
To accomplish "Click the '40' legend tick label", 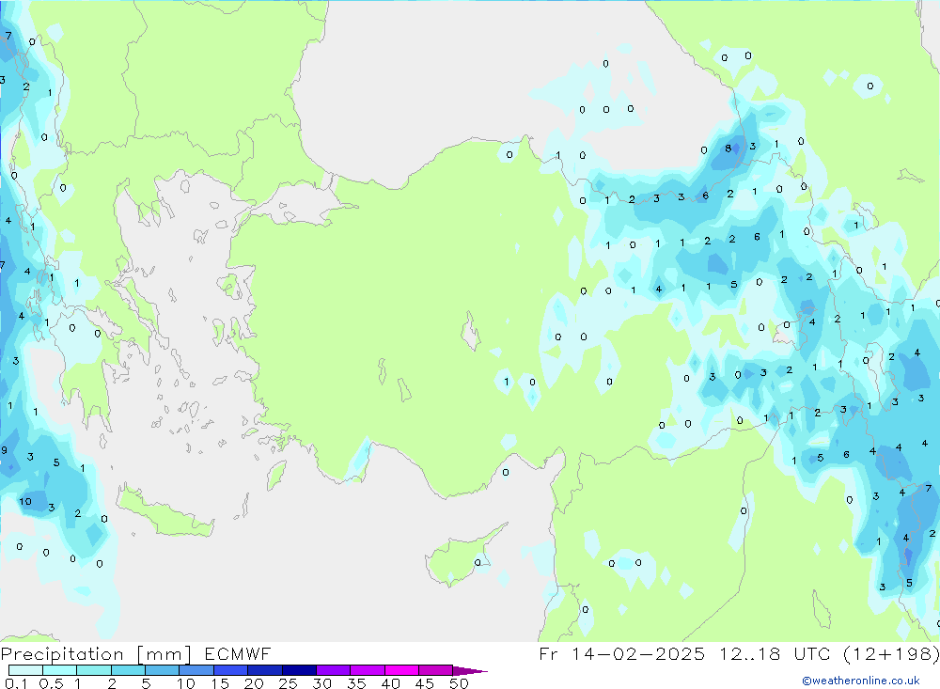I will click(390, 683).
